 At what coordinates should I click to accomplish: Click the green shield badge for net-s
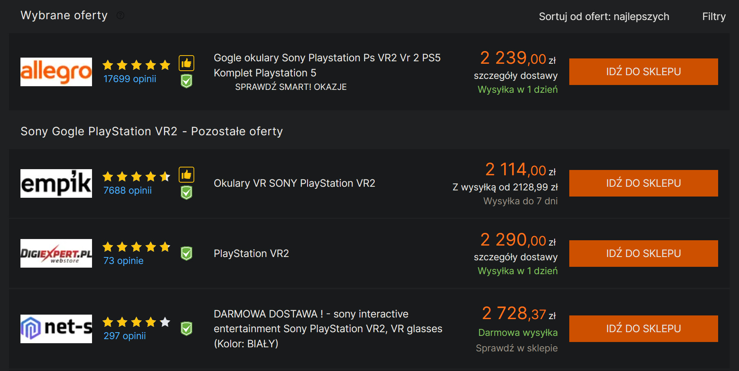tap(186, 329)
